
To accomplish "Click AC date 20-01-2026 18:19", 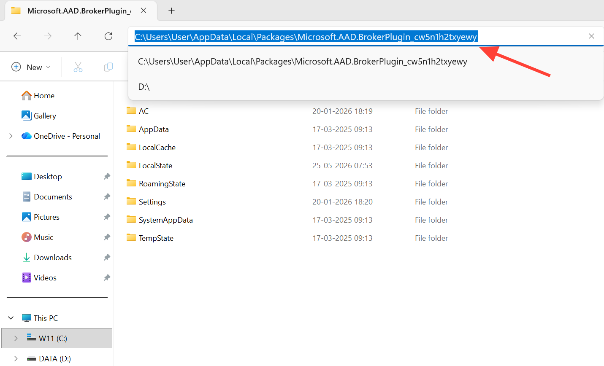I will [342, 111].
